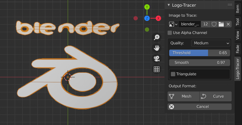Enable Use Alpha Channel checkbox
The height and width of the screenshot is (125, 242).
[x=170, y=33]
